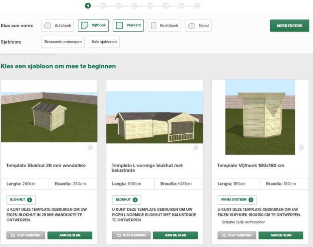Image resolution: width=313 pixels, height=247 pixels.
Task: Deselect the Vierkant shape filter
Action: pos(128,26)
